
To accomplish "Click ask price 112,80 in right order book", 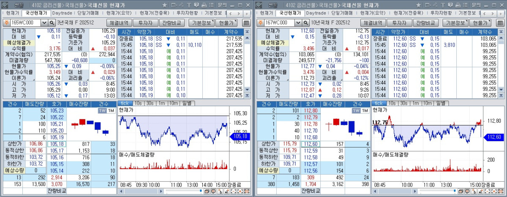I will click(310, 110).
